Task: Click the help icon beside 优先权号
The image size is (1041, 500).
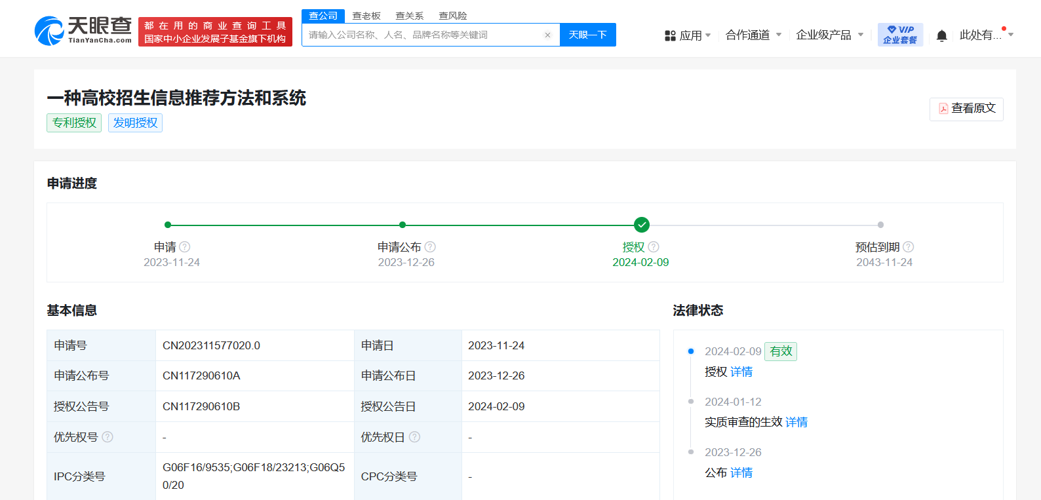Action: (108, 437)
